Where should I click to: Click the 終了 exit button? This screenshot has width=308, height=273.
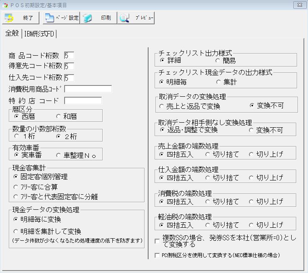21,18
